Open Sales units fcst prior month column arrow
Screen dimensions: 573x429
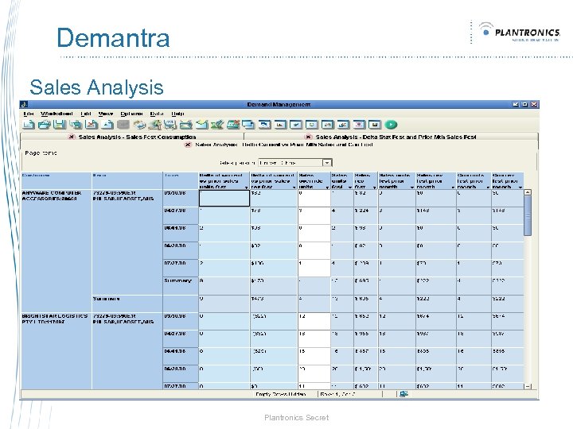412,187
